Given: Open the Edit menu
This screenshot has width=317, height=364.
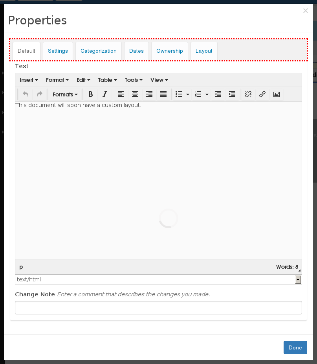Looking at the screenshot, I should [83, 80].
